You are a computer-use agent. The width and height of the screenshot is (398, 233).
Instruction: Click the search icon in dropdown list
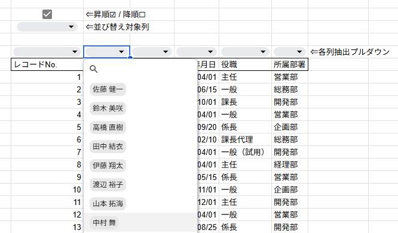pyautogui.click(x=94, y=69)
